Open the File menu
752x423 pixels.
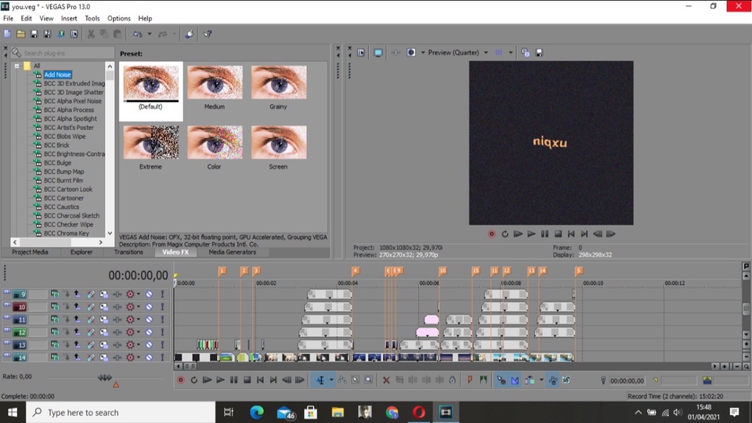tap(8, 18)
